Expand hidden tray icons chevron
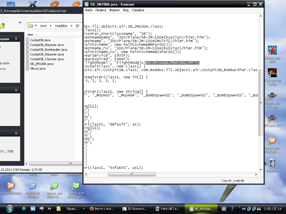 244,209
